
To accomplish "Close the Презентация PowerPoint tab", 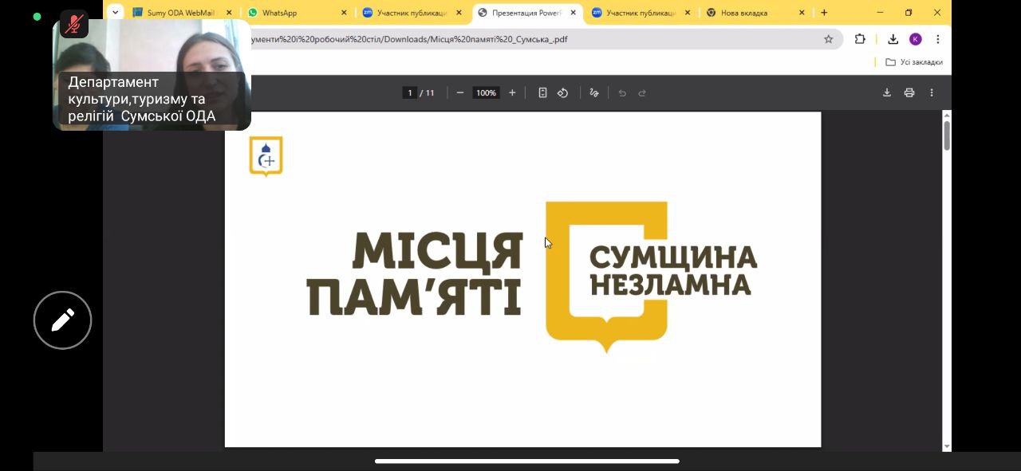I will pos(573,13).
